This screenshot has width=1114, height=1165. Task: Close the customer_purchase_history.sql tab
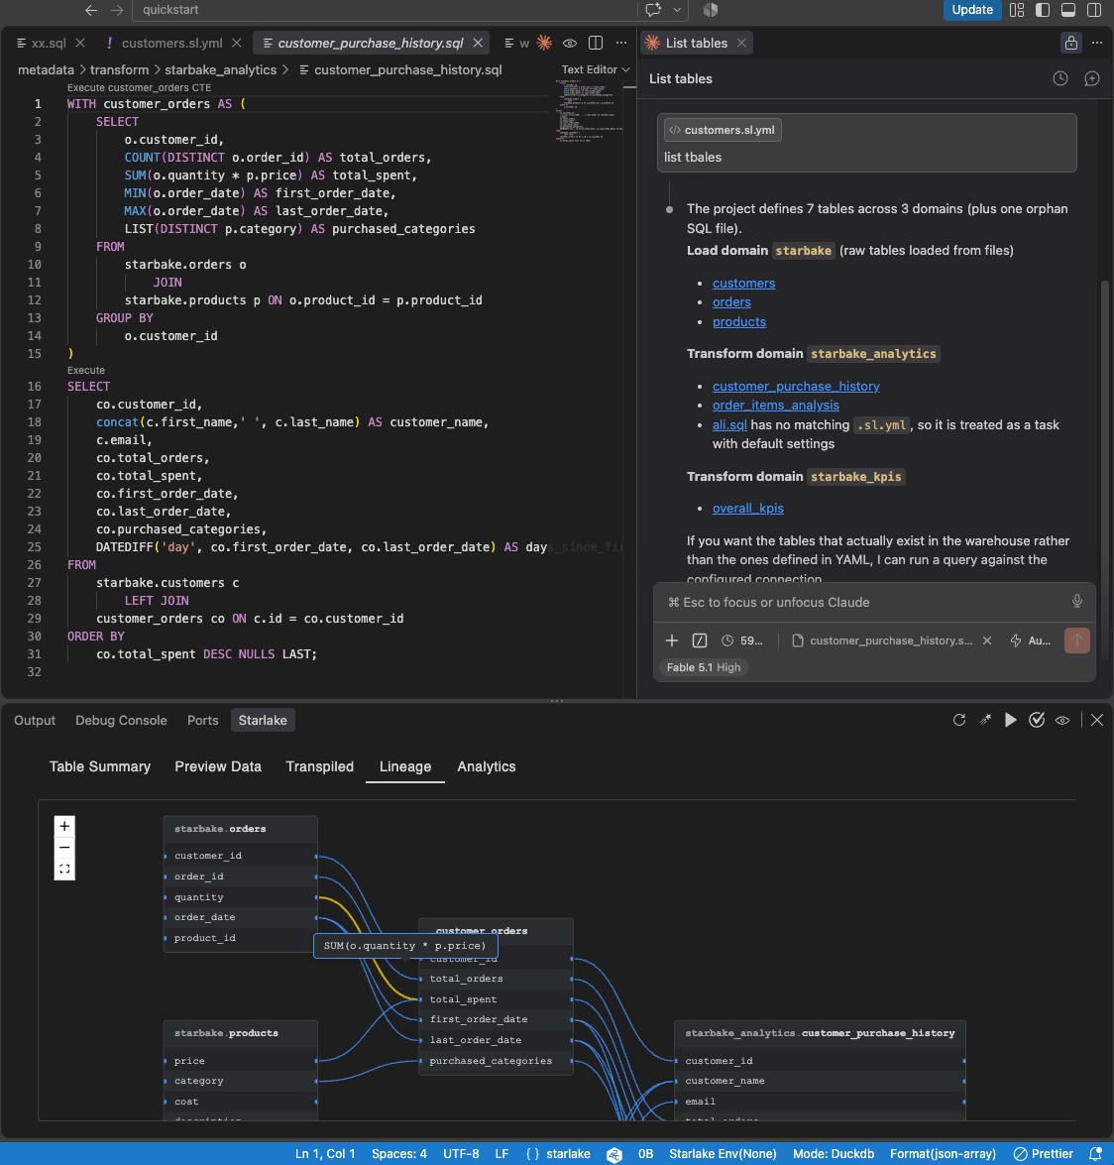(x=479, y=43)
